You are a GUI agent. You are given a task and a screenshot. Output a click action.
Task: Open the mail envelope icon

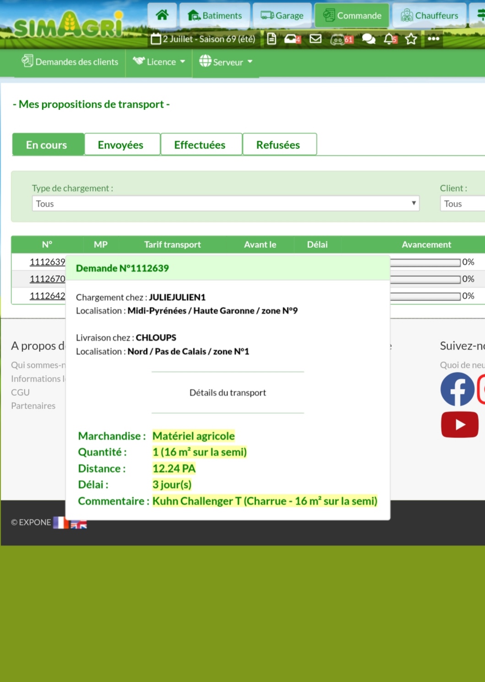(x=316, y=39)
